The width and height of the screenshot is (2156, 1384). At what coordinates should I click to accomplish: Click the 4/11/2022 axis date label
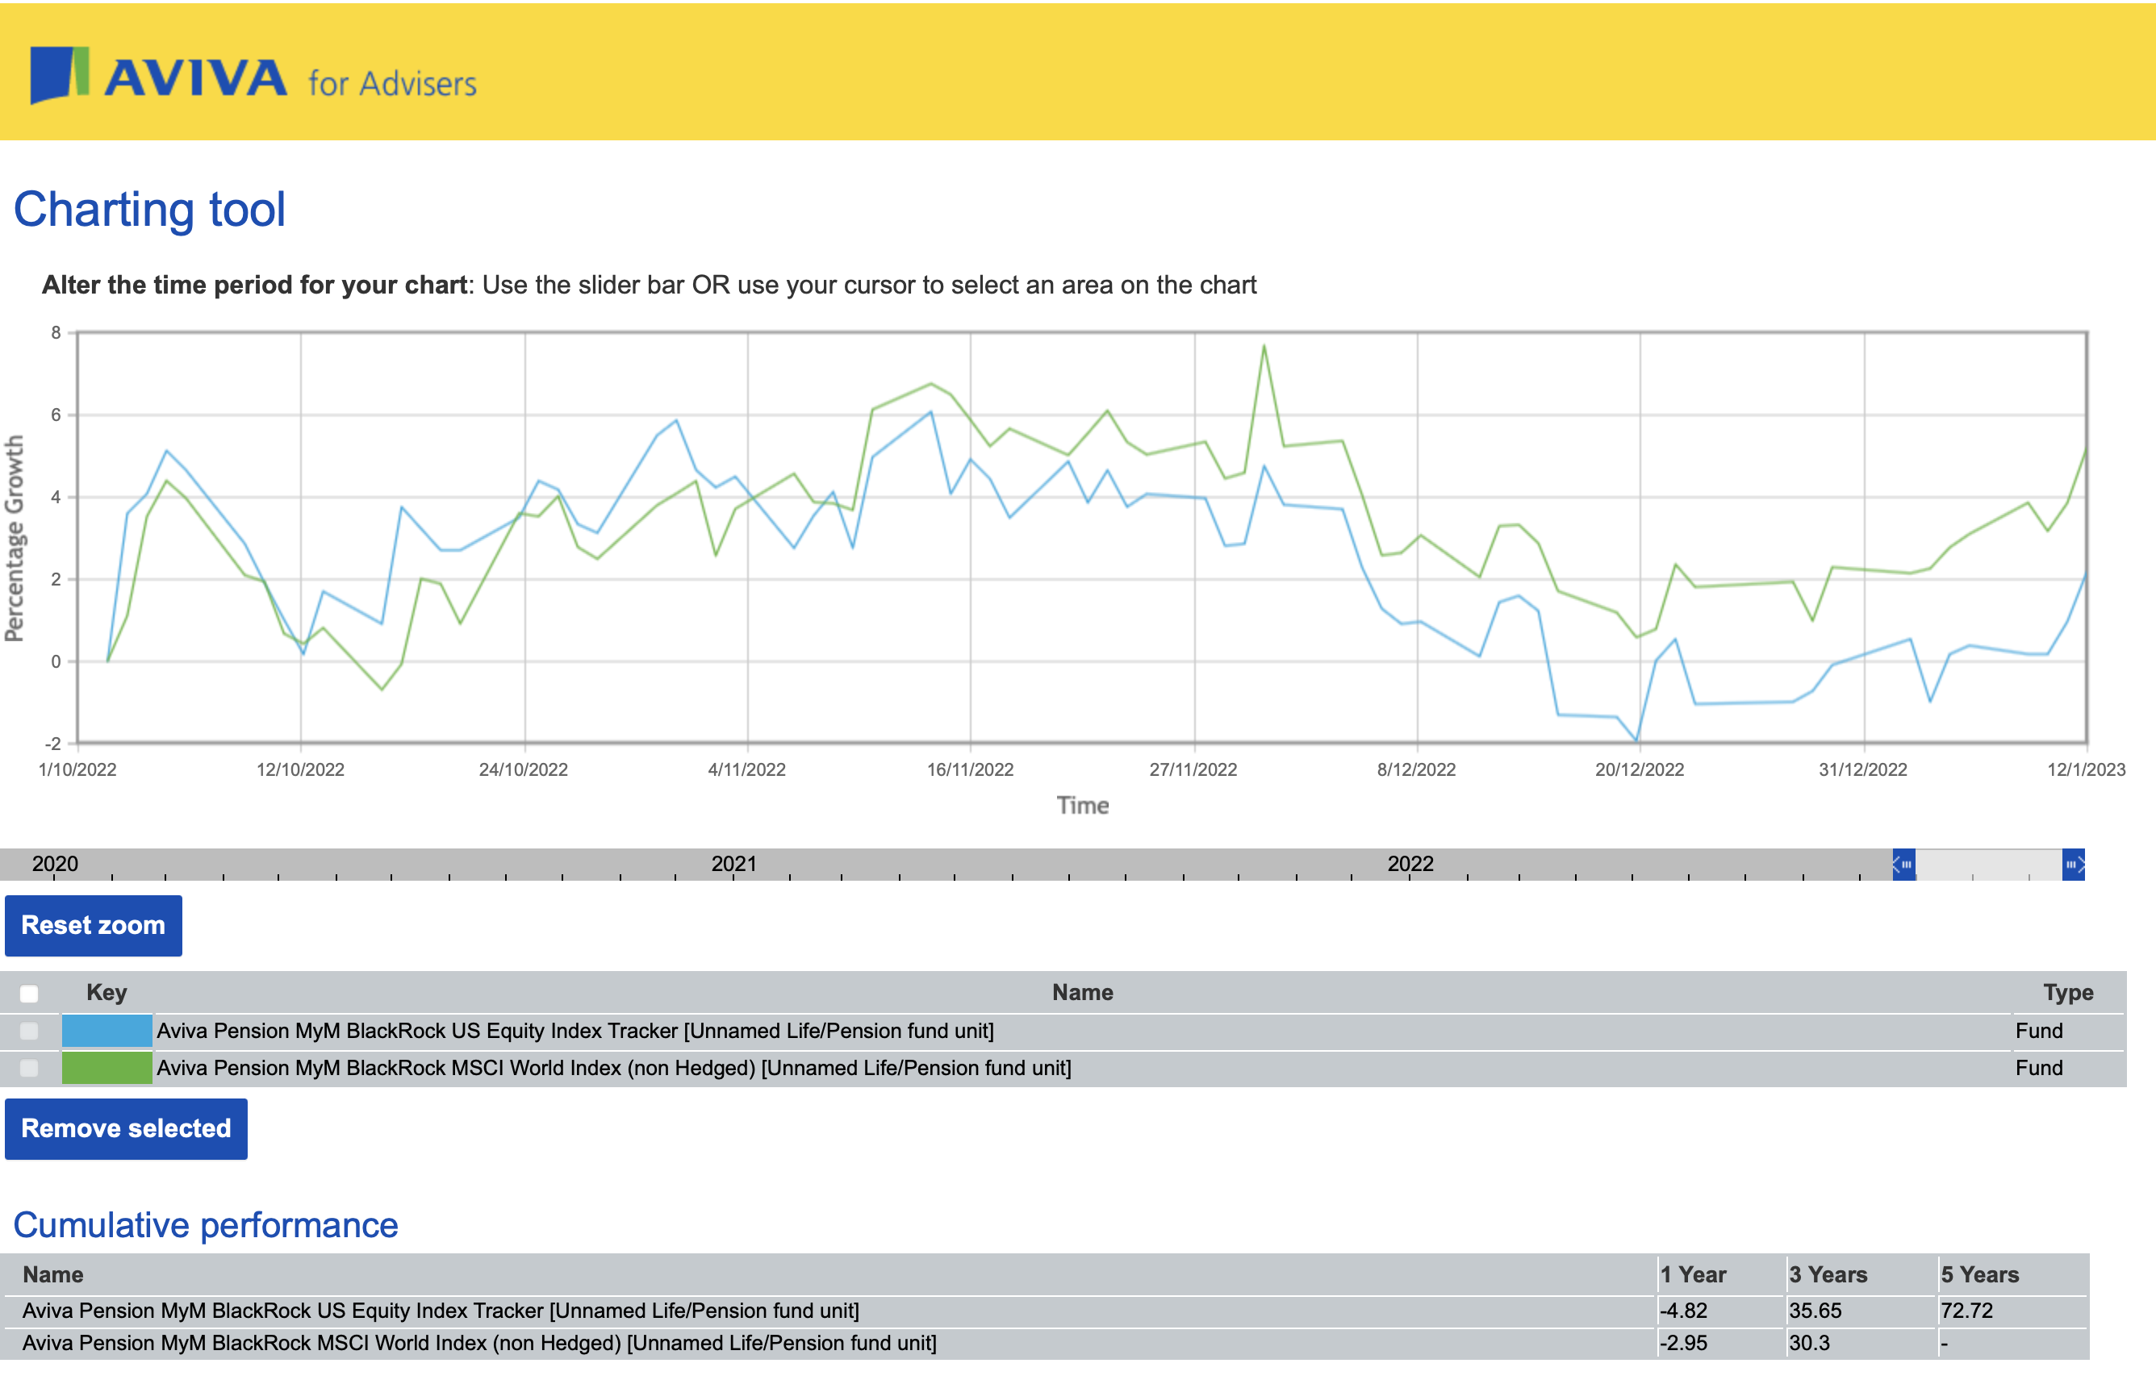(746, 769)
